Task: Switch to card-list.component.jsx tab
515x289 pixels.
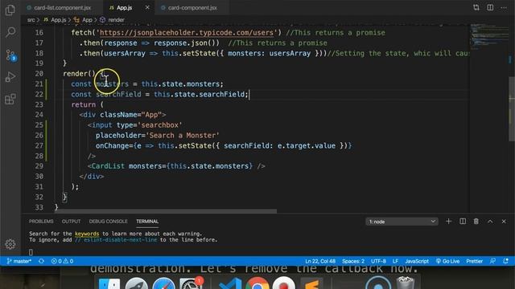Action: click(63, 7)
